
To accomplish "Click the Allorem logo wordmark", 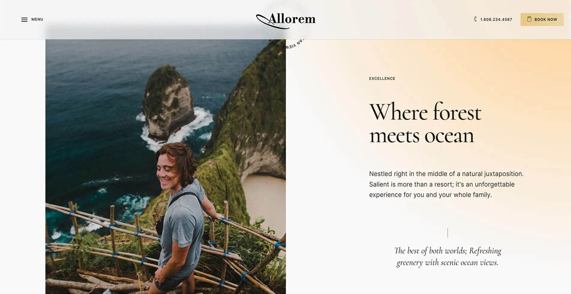I will (292, 19).
